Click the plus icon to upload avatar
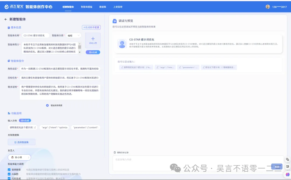Screen dimensions: 291x180 pyautogui.click(x=93, y=39)
